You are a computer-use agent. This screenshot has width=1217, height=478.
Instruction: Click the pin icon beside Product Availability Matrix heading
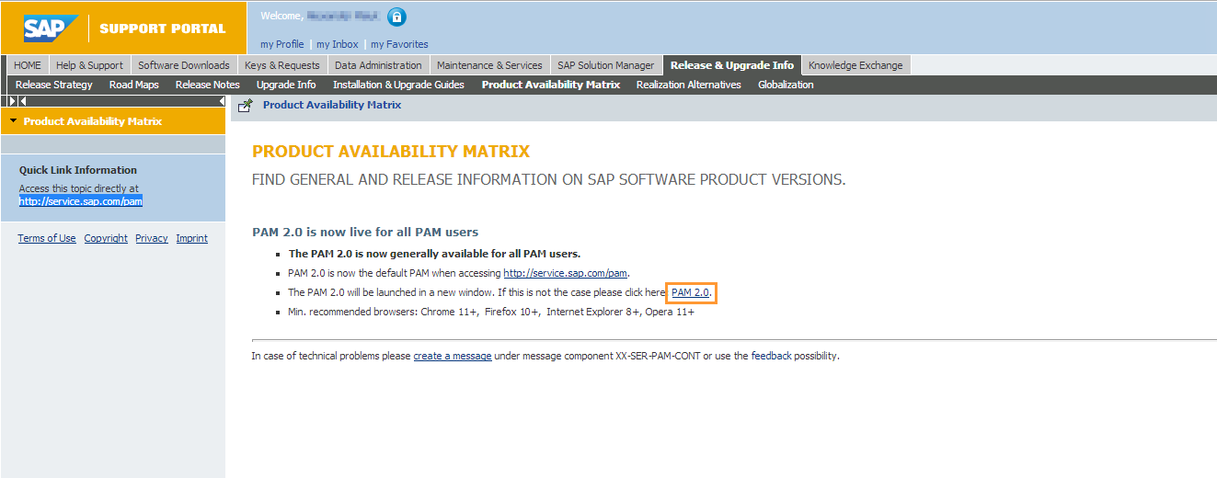point(246,106)
